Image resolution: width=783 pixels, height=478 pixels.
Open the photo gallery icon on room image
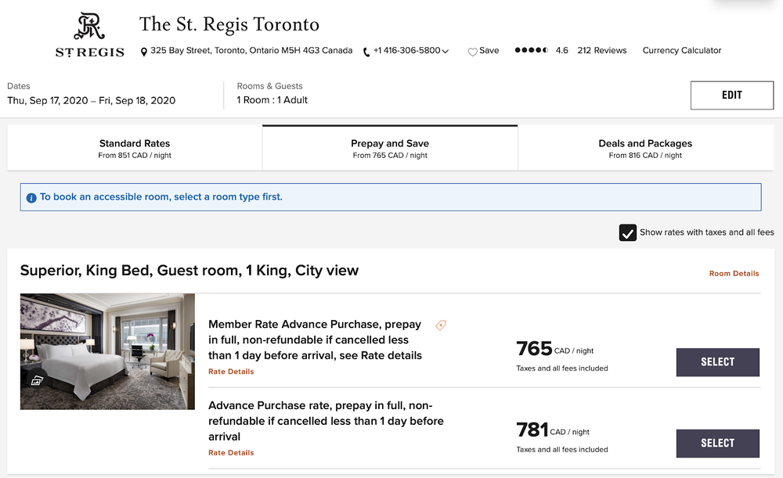click(x=36, y=381)
